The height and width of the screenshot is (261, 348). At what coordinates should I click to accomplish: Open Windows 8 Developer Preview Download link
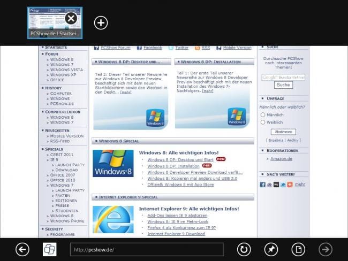point(195,172)
